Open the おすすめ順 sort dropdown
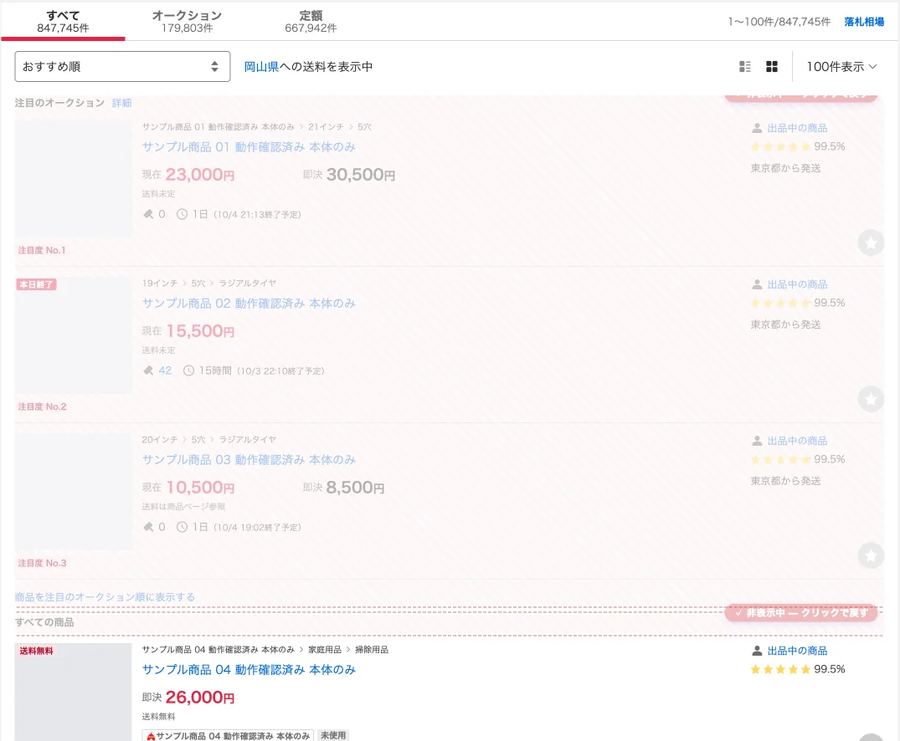Viewport: 900px width, 741px height. click(x=122, y=67)
